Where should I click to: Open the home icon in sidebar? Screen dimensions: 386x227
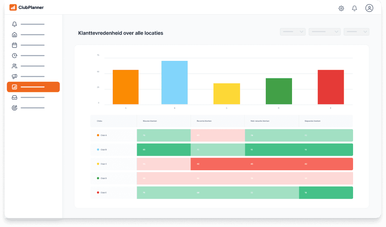15,35
